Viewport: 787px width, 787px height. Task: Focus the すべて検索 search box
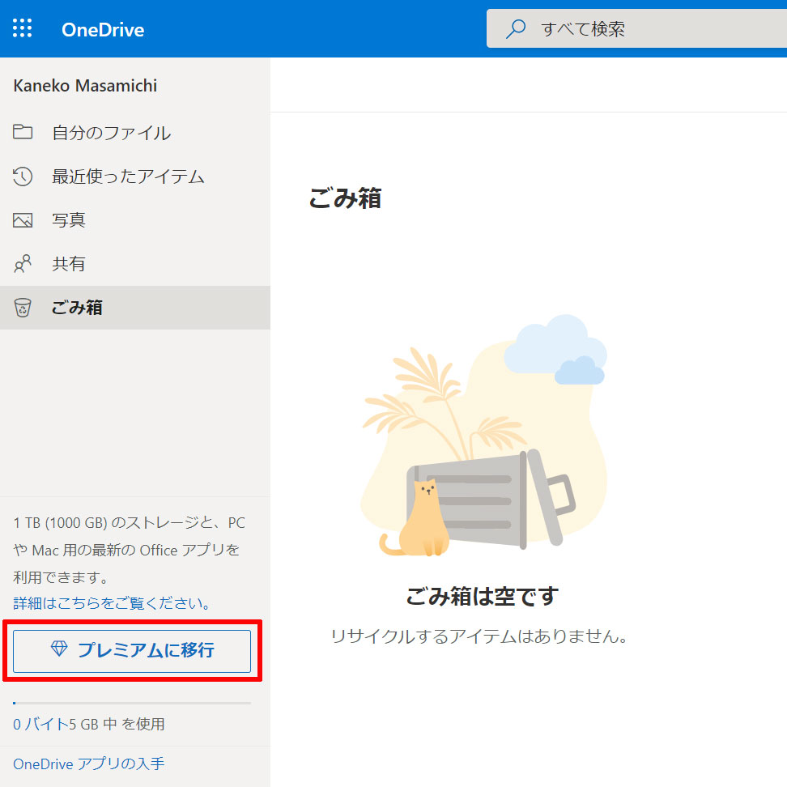(x=636, y=28)
